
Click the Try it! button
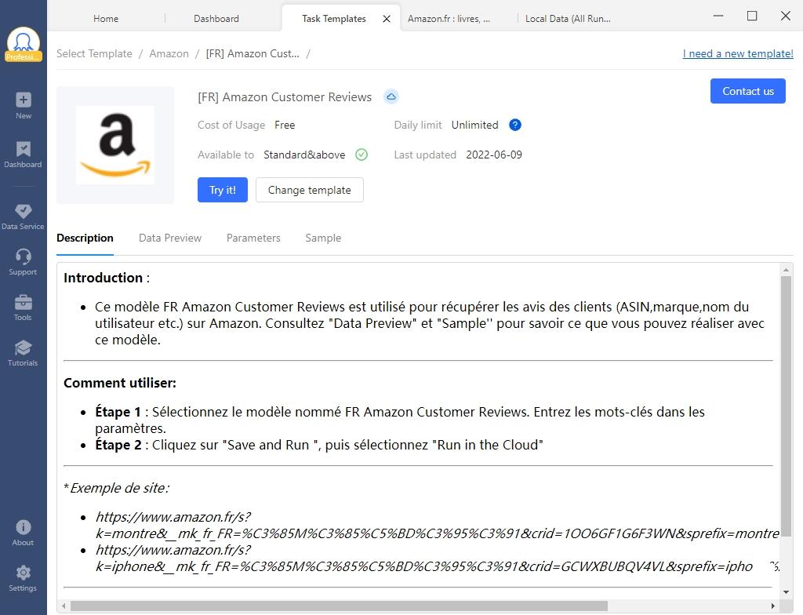click(x=223, y=190)
